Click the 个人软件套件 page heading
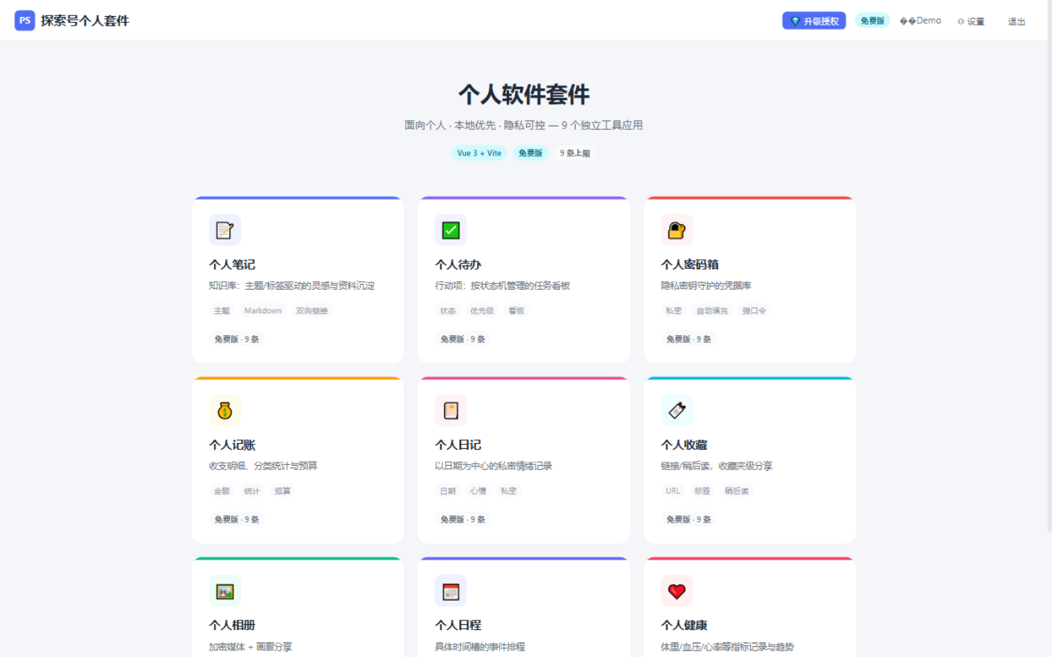The height and width of the screenshot is (657, 1052). (x=524, y=94)
